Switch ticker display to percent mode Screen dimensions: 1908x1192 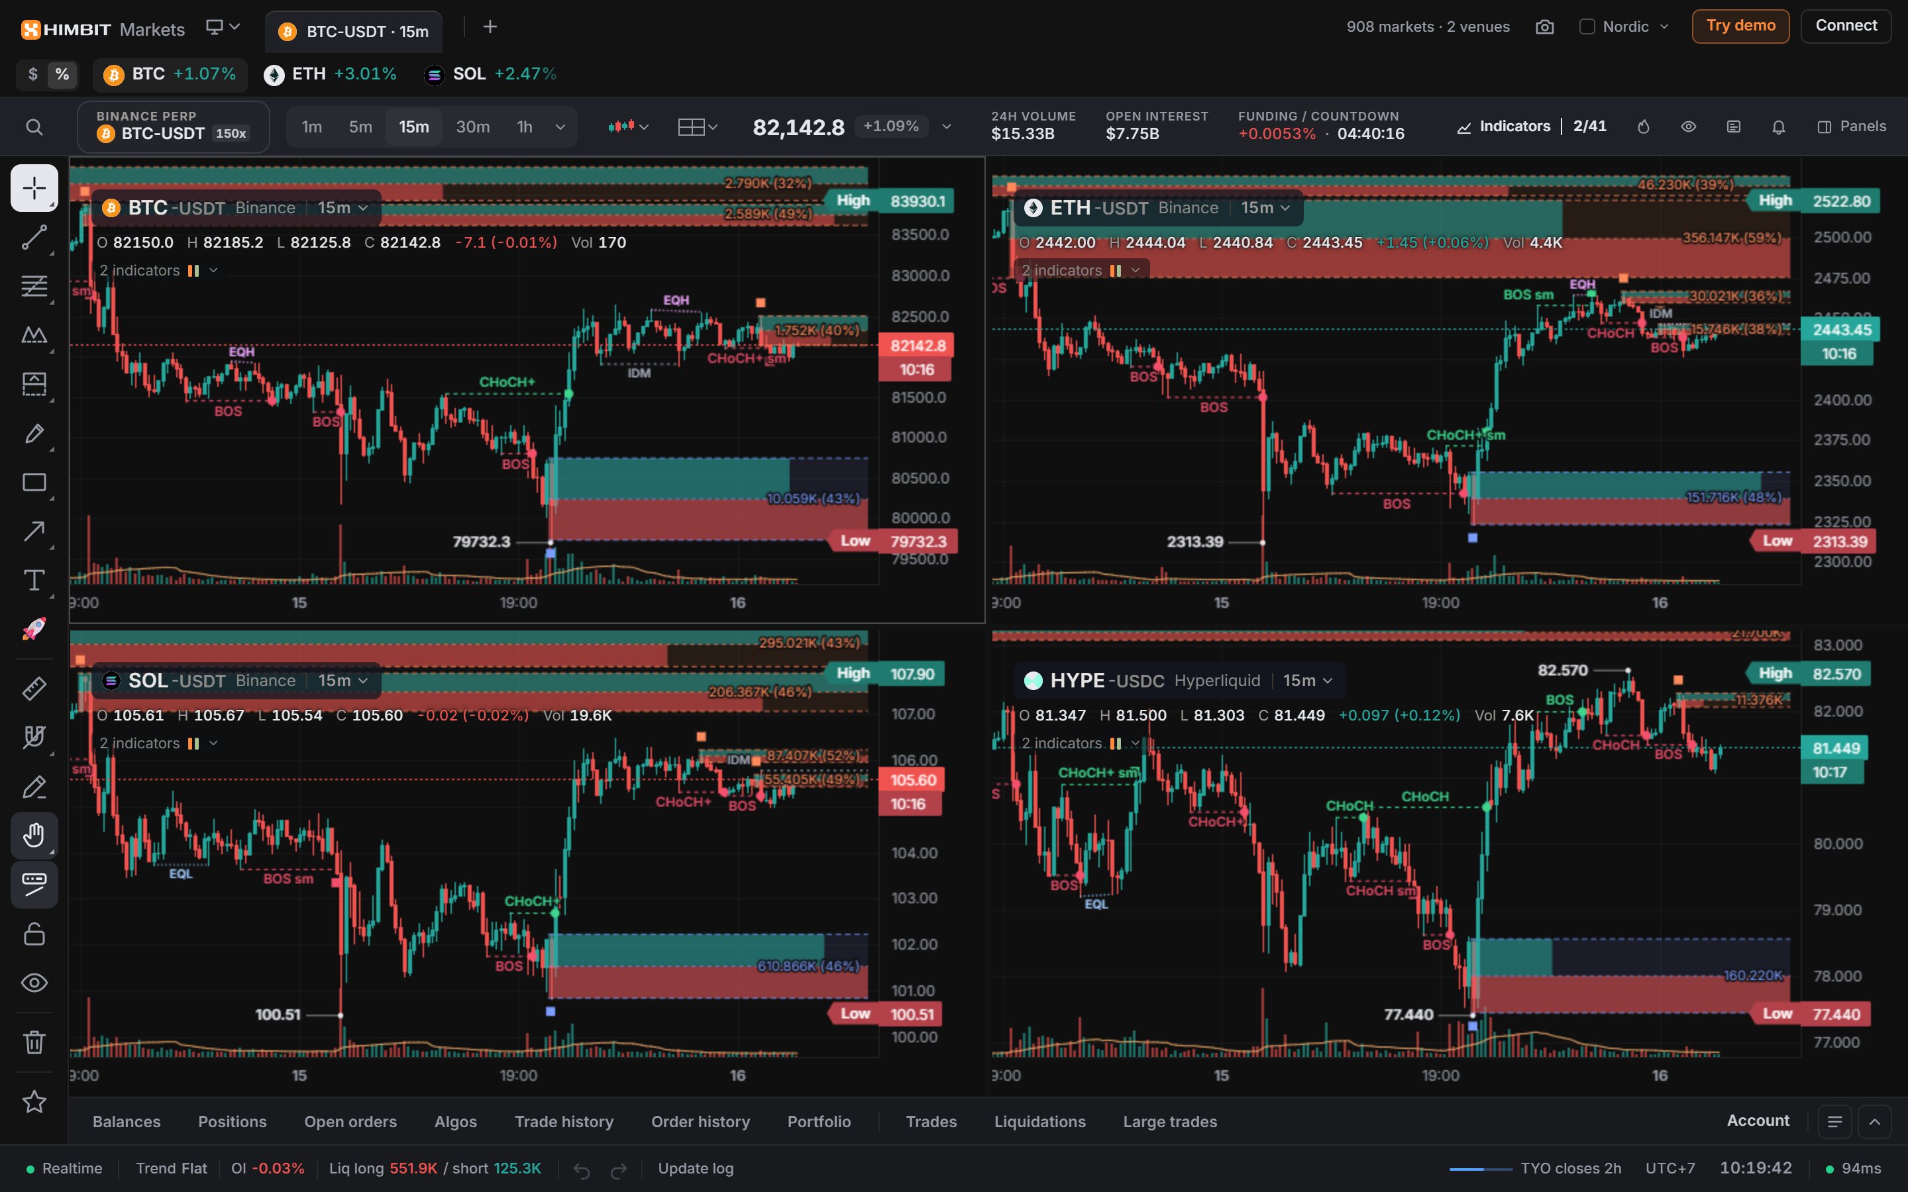pos(62,74)
